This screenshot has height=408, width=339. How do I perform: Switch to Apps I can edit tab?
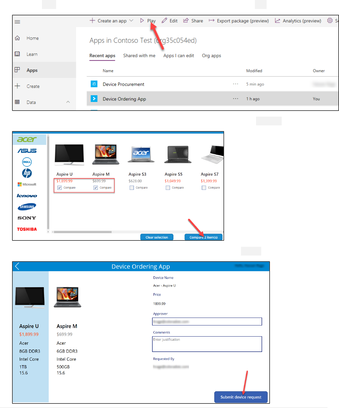(x=179, y=56)
